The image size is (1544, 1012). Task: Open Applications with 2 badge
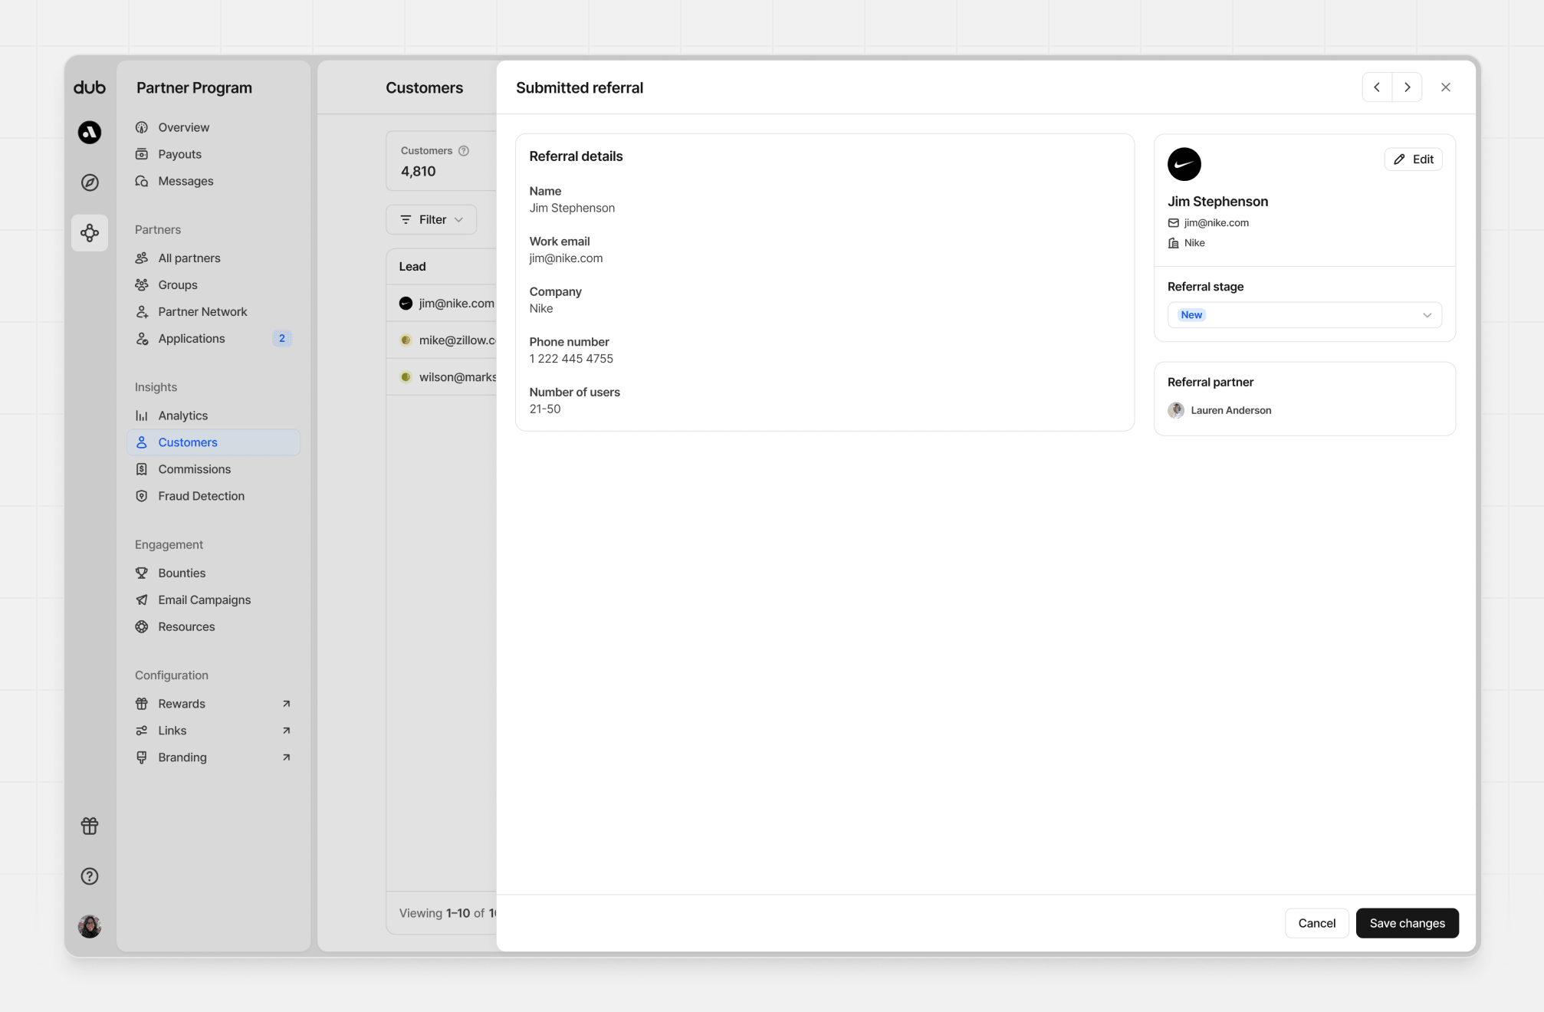pyautogui.click(x=192, y=339)
